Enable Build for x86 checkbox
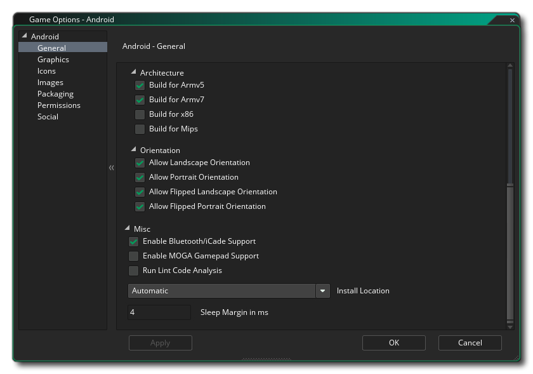 click(x=140, y=114)
